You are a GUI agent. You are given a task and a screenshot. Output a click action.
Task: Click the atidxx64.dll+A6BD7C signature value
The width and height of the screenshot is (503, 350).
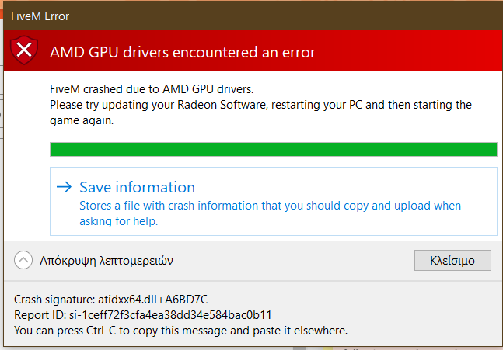pos(152,299)
